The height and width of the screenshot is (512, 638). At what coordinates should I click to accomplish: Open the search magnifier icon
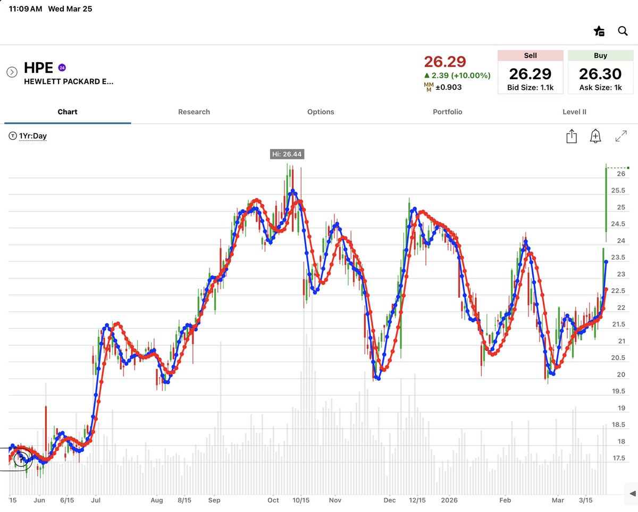pyautogui.click(x=623, y=31)
